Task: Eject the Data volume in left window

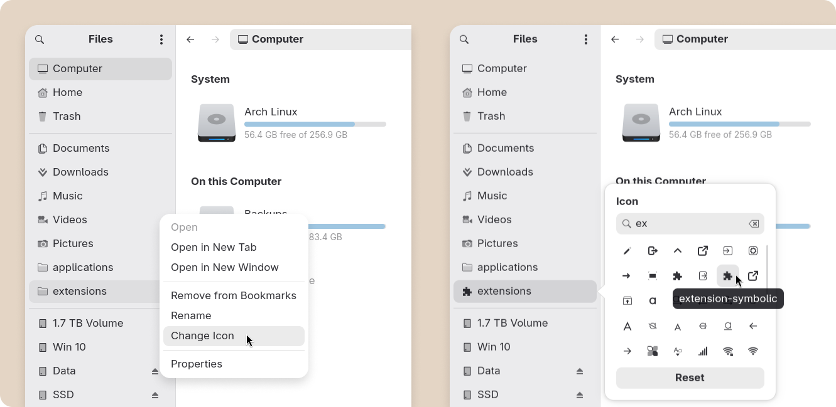Action: [x=155, y=371]
